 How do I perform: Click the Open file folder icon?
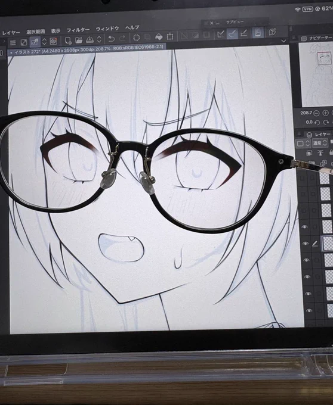(79, 40)
